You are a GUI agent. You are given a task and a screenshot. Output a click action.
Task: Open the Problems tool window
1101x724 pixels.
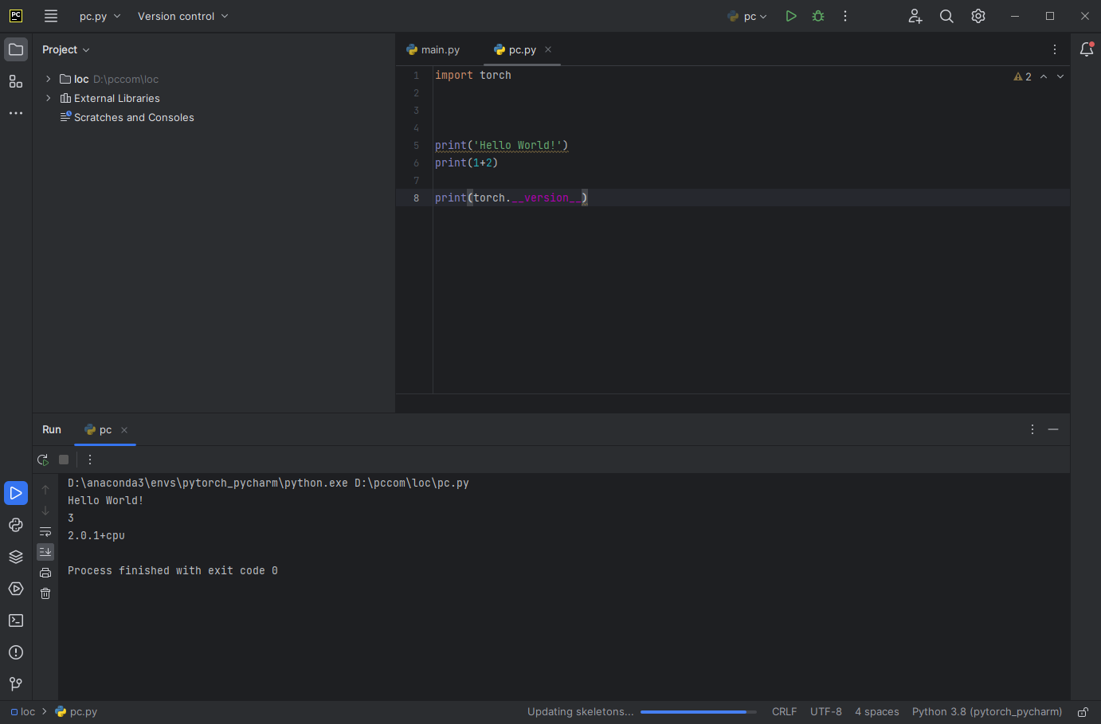[16, 652]
